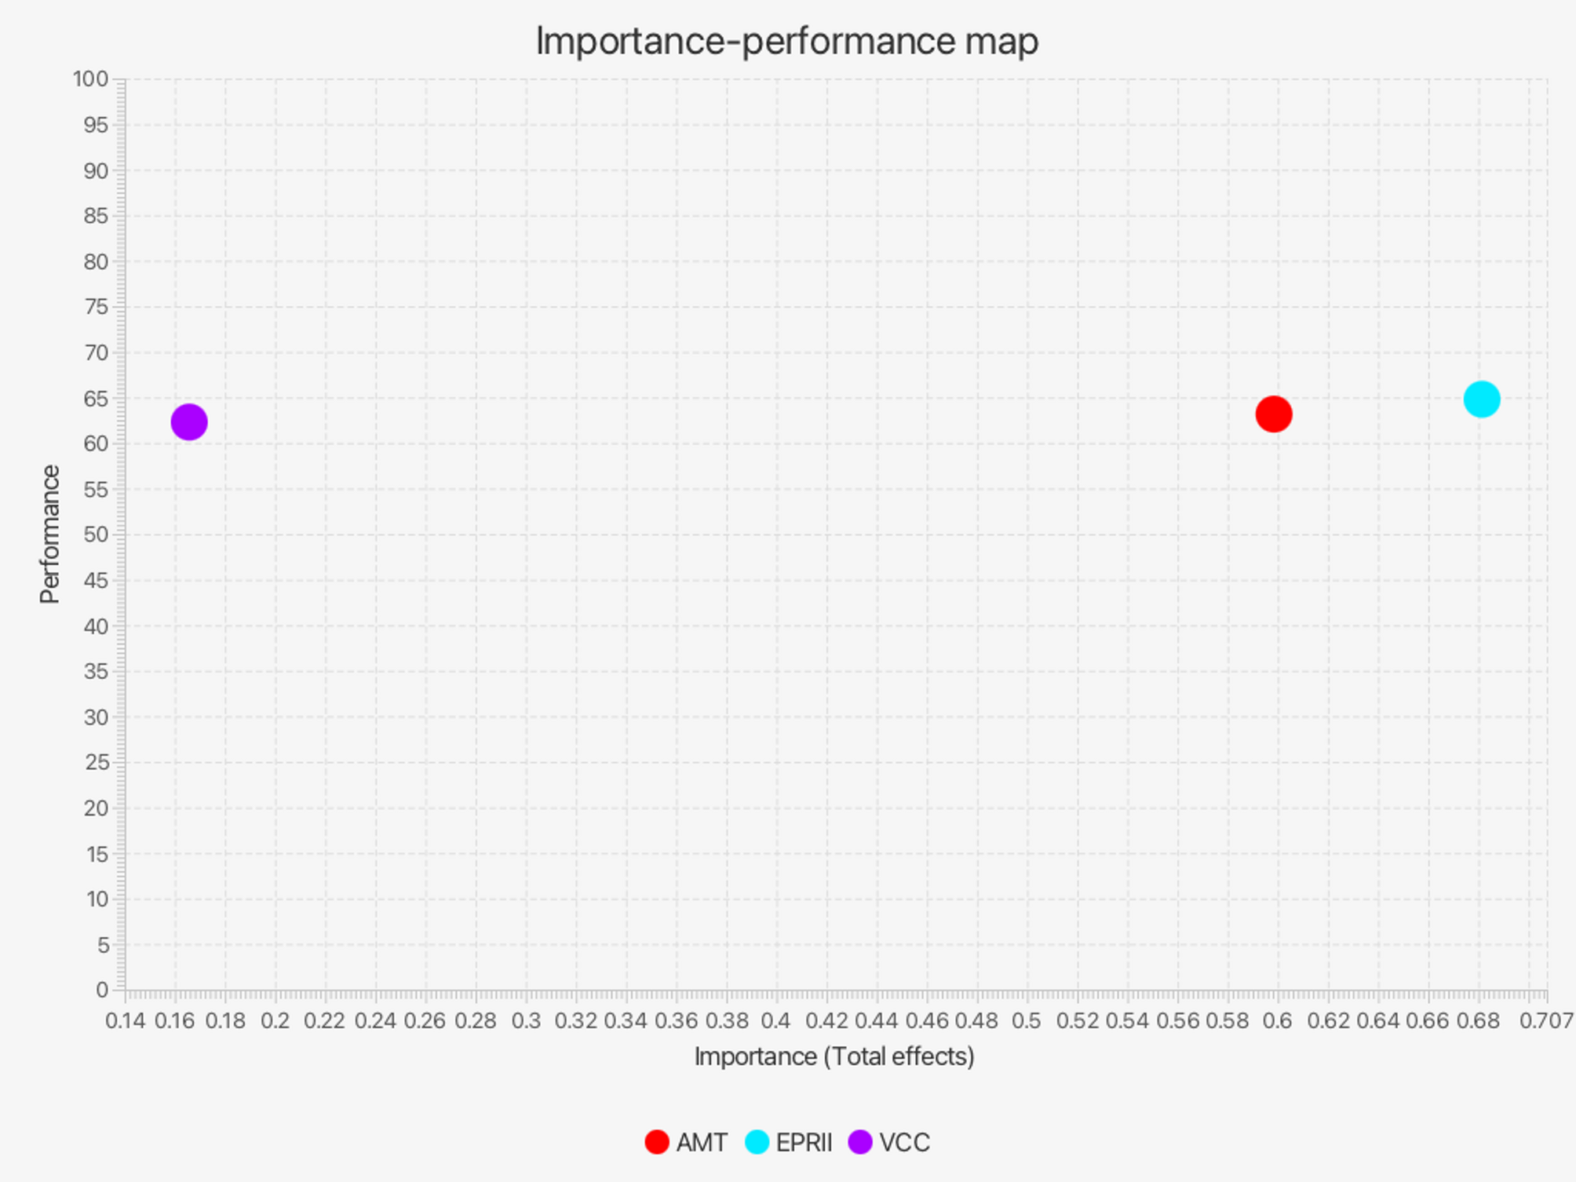Select the EPRII legend label
1576x1182 pixels.
(x=804, y=1143)
